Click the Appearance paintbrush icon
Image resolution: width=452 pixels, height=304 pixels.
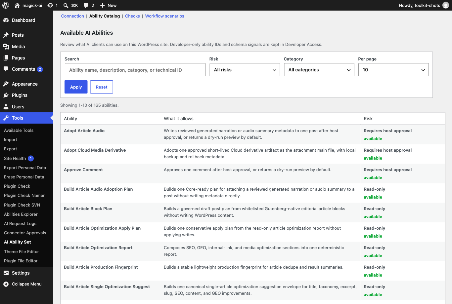[x=6, y=84]
